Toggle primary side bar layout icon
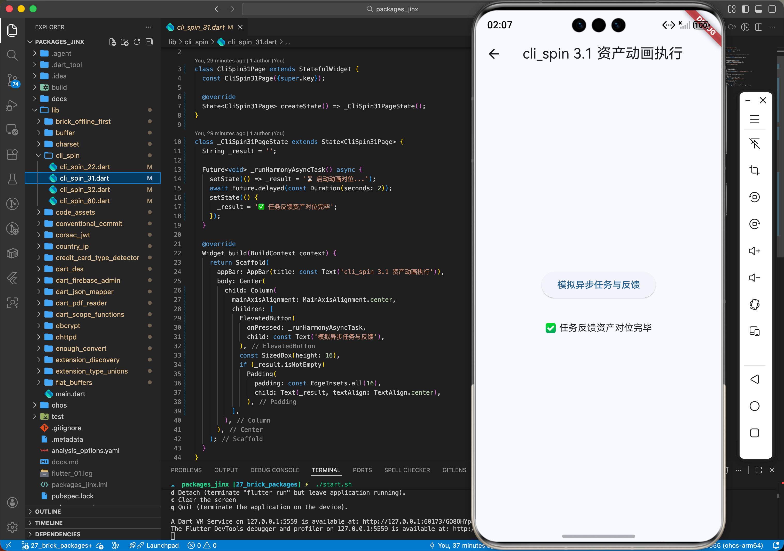784x551 pixels. 745,9
